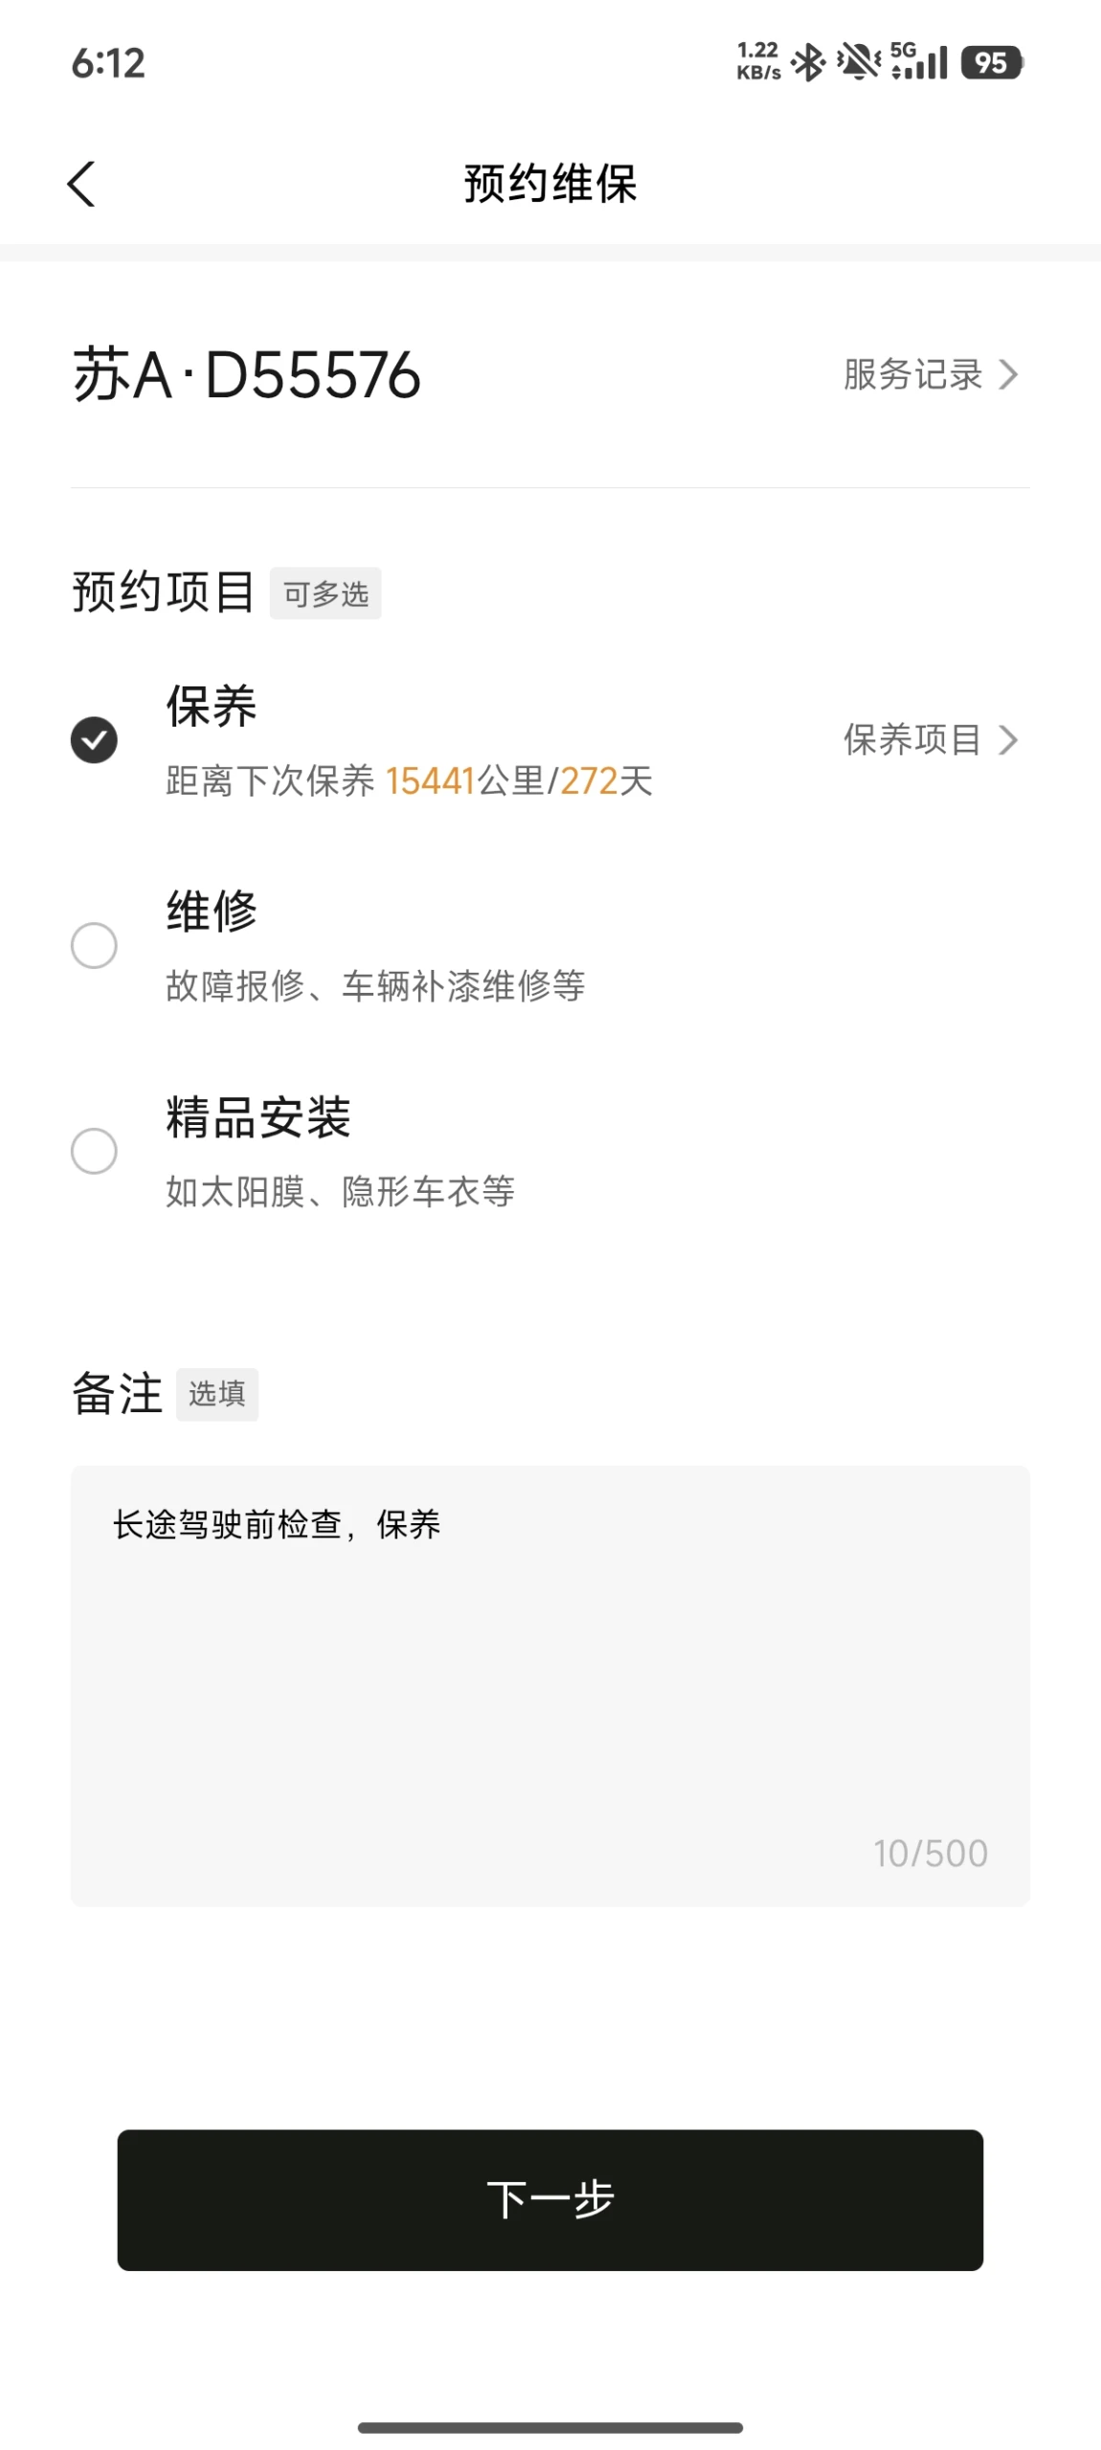The height and width of the screenshot is (2450, 1101).
Task: Select the 维修 repair option
Action: pyautogui.click(x=94, y=946)
